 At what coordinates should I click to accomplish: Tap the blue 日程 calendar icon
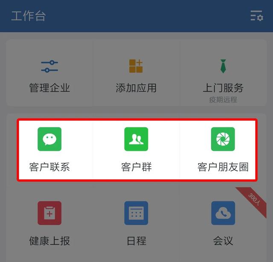(x=136, y=213)
